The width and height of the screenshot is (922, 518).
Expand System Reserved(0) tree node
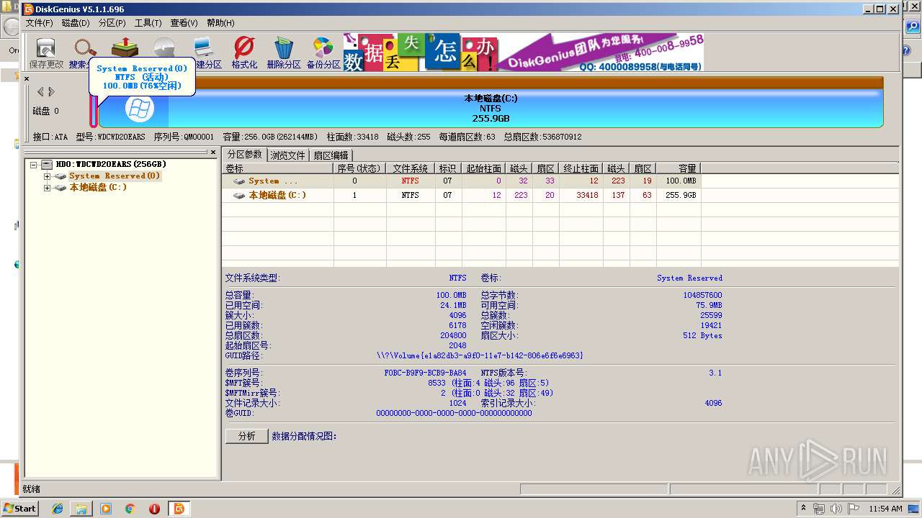click(48, 176)
